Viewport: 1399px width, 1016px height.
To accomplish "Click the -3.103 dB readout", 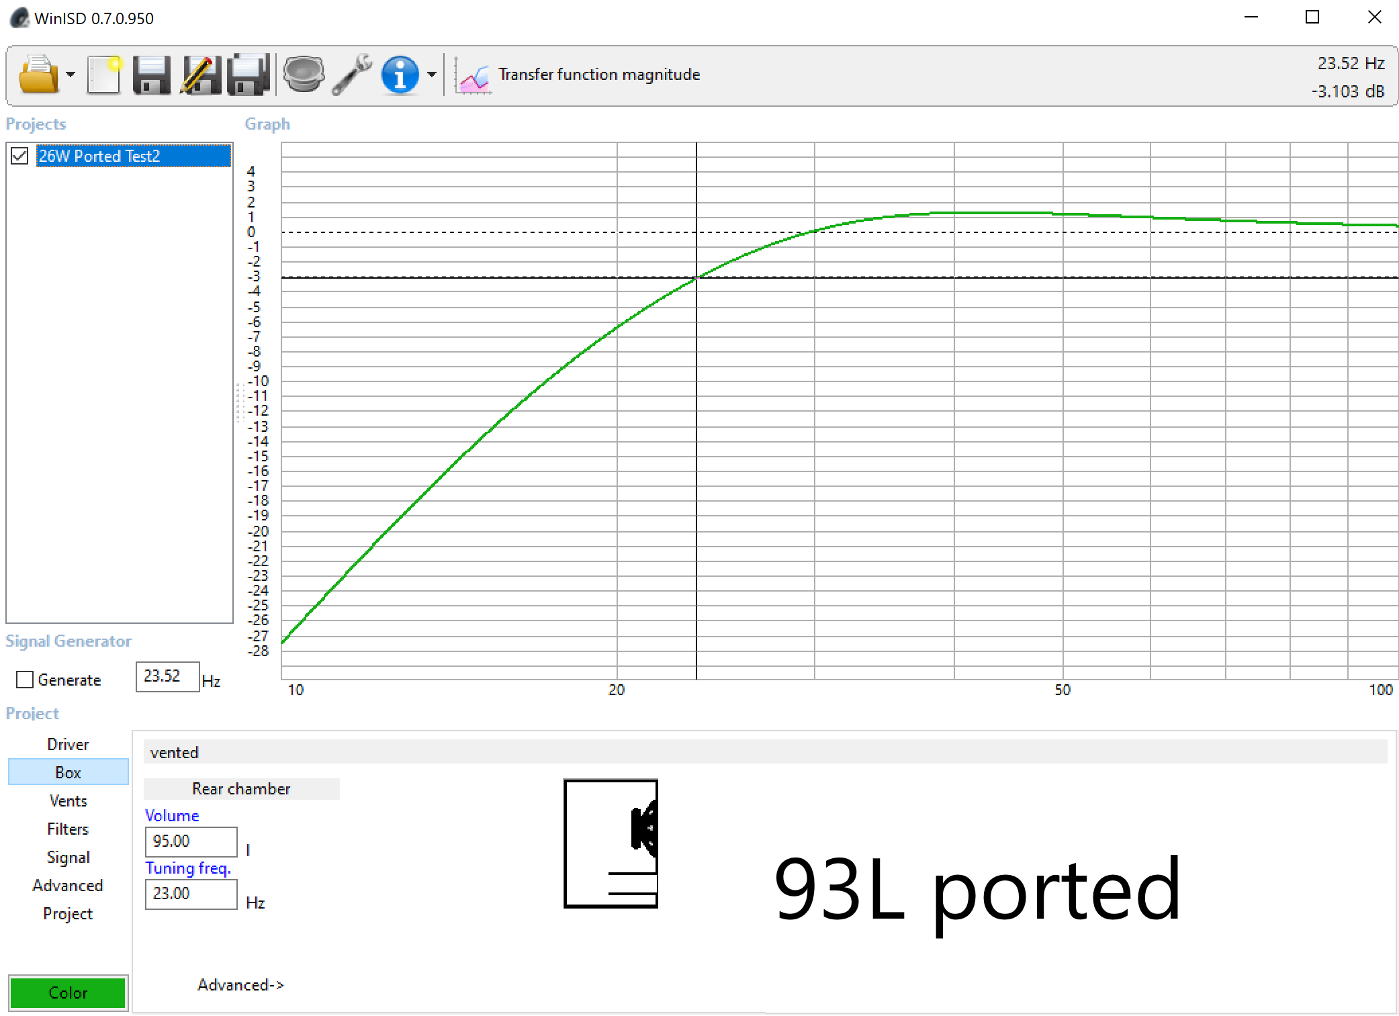I will [1347, 91].
